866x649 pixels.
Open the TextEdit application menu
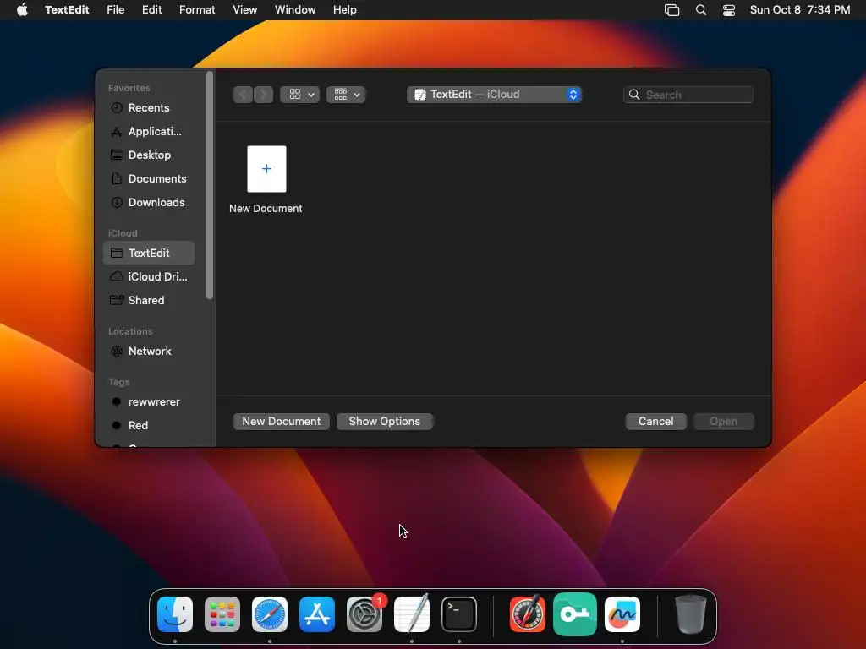[67, 10]
